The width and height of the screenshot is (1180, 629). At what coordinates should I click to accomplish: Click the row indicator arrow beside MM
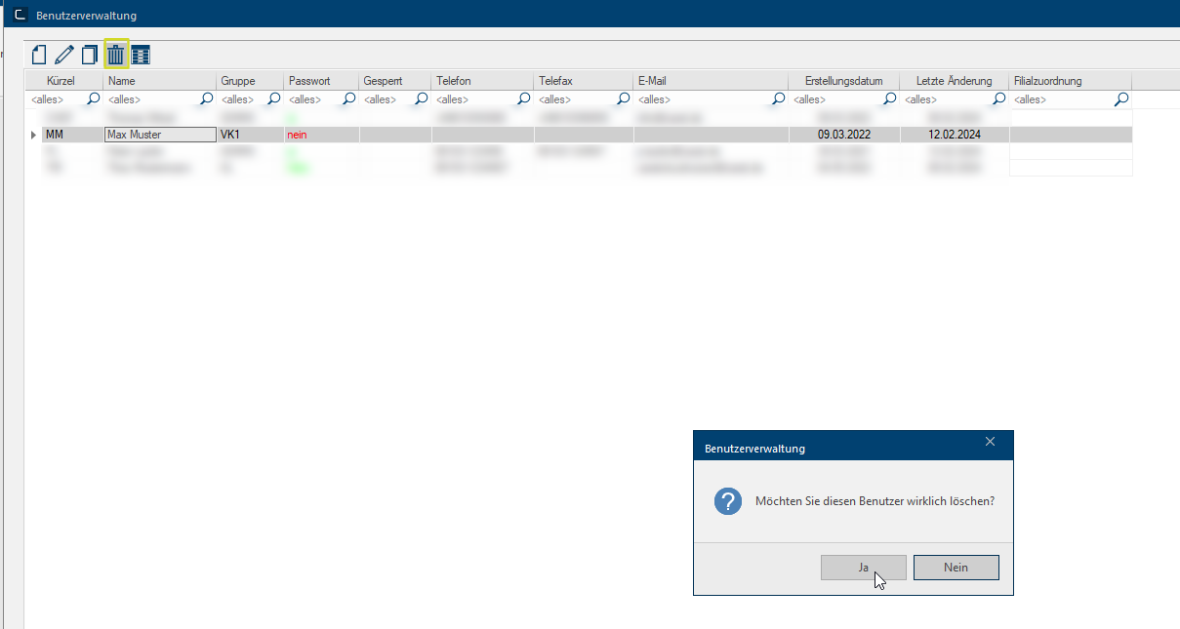point(34,135)
